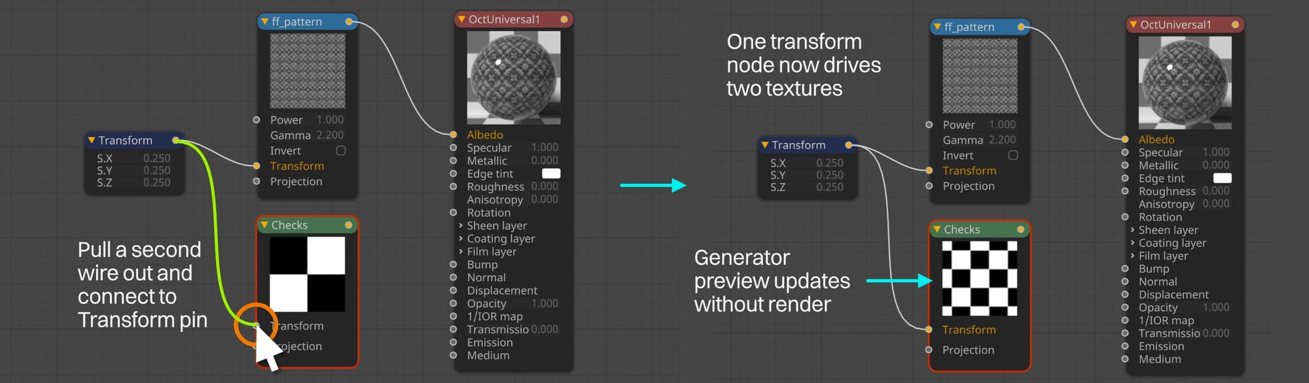Click the Albedo input pin on left OctUniversal1
Viewport: 1309px width, 383px height.
tap(453, 135)
